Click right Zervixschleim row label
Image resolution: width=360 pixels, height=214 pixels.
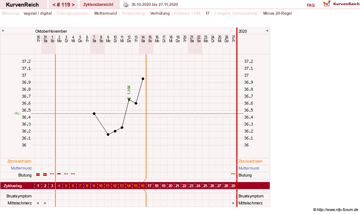coord(251,161)
